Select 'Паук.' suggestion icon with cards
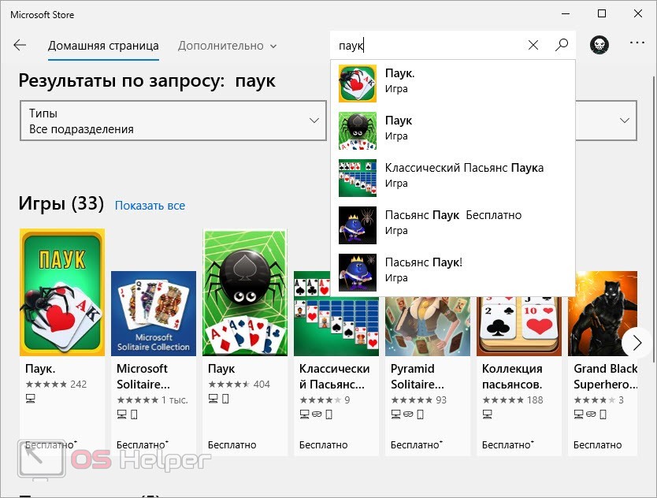The height and width of the screenshot is (498, 657). pos(358,84)
